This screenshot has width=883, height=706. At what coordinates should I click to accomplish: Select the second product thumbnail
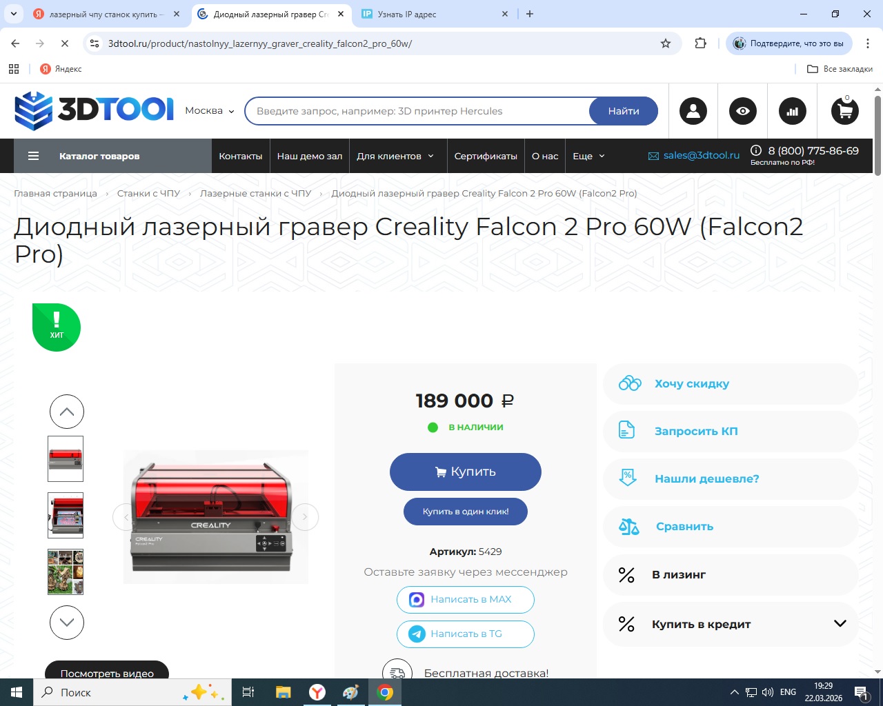66,515
